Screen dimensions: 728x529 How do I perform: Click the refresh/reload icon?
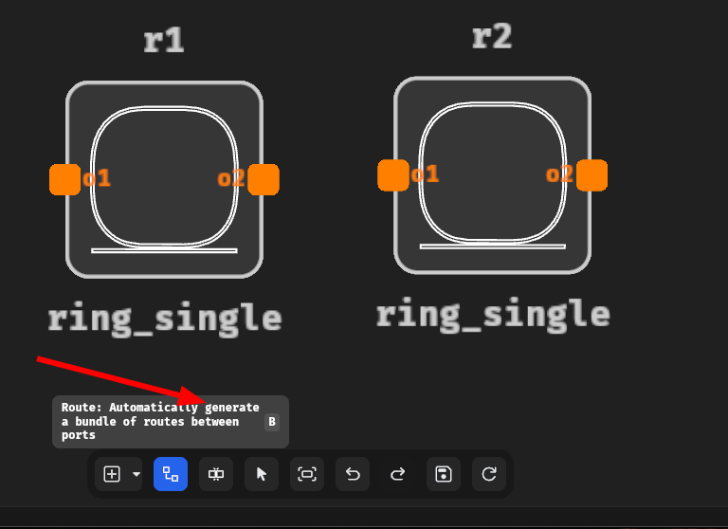pos(489,474)
